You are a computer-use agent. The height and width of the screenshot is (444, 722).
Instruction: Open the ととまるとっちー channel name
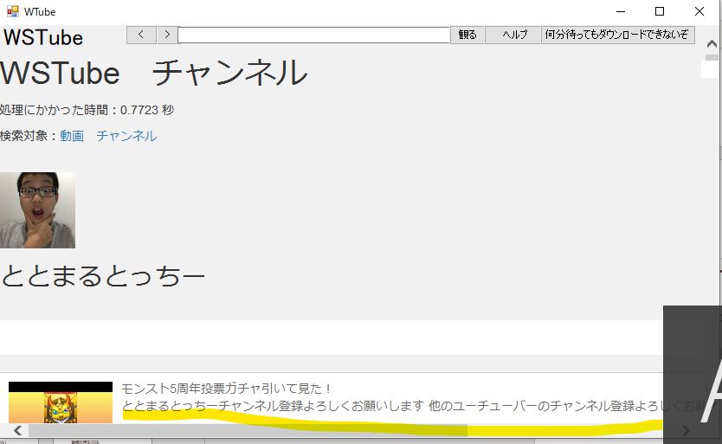103,276
